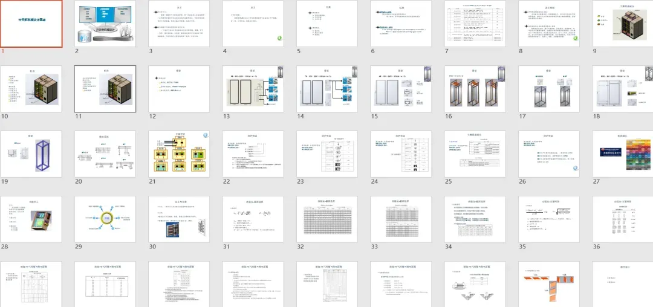Screen dimensions: 653x307
Task: Select slide 19 with blue frame
Action: coord(31,154)
